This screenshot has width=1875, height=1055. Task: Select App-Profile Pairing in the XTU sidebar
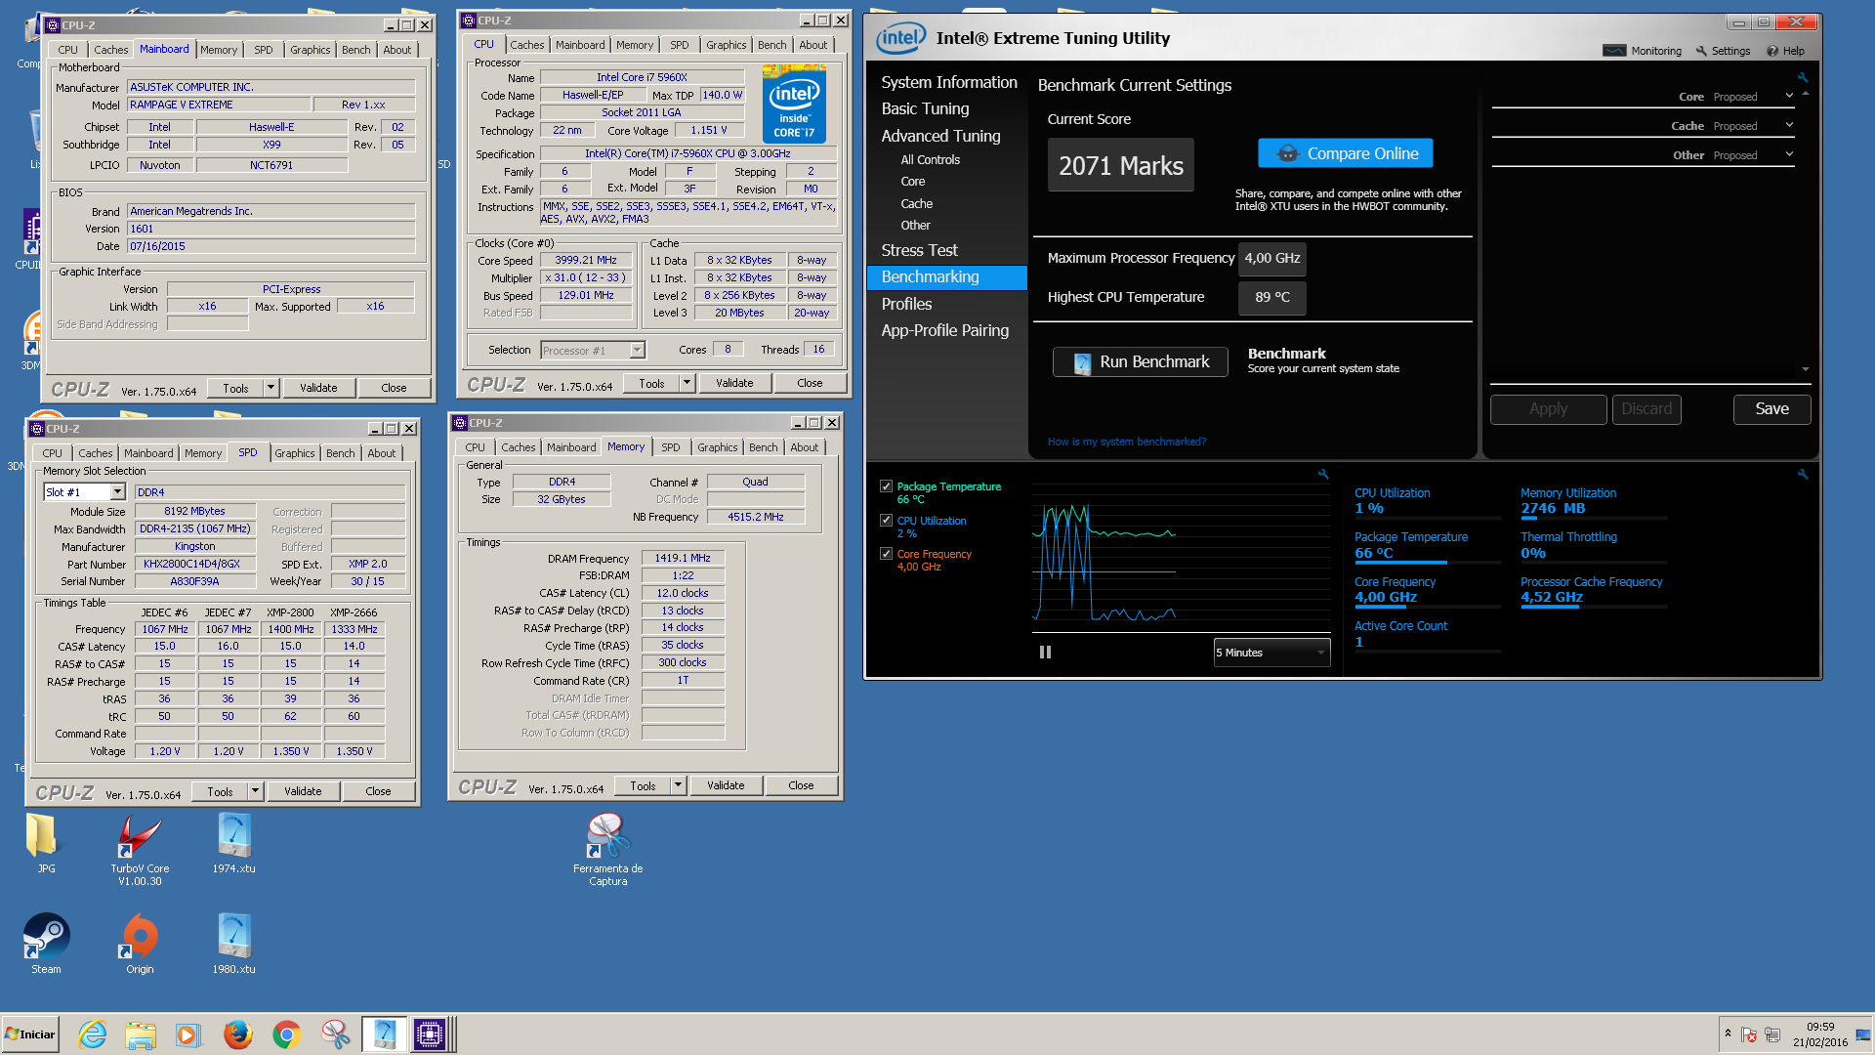[x=944, y=330]
